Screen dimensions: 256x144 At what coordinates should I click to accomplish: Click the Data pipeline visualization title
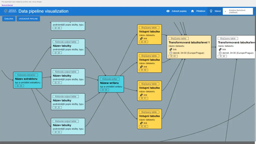(43, 11)
